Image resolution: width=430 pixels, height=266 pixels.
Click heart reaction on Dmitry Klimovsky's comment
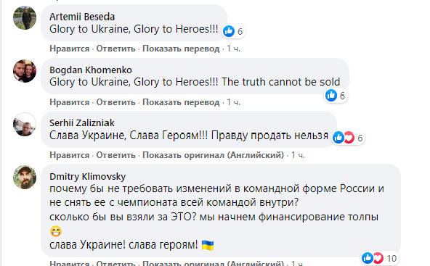(x=378, y=258)
